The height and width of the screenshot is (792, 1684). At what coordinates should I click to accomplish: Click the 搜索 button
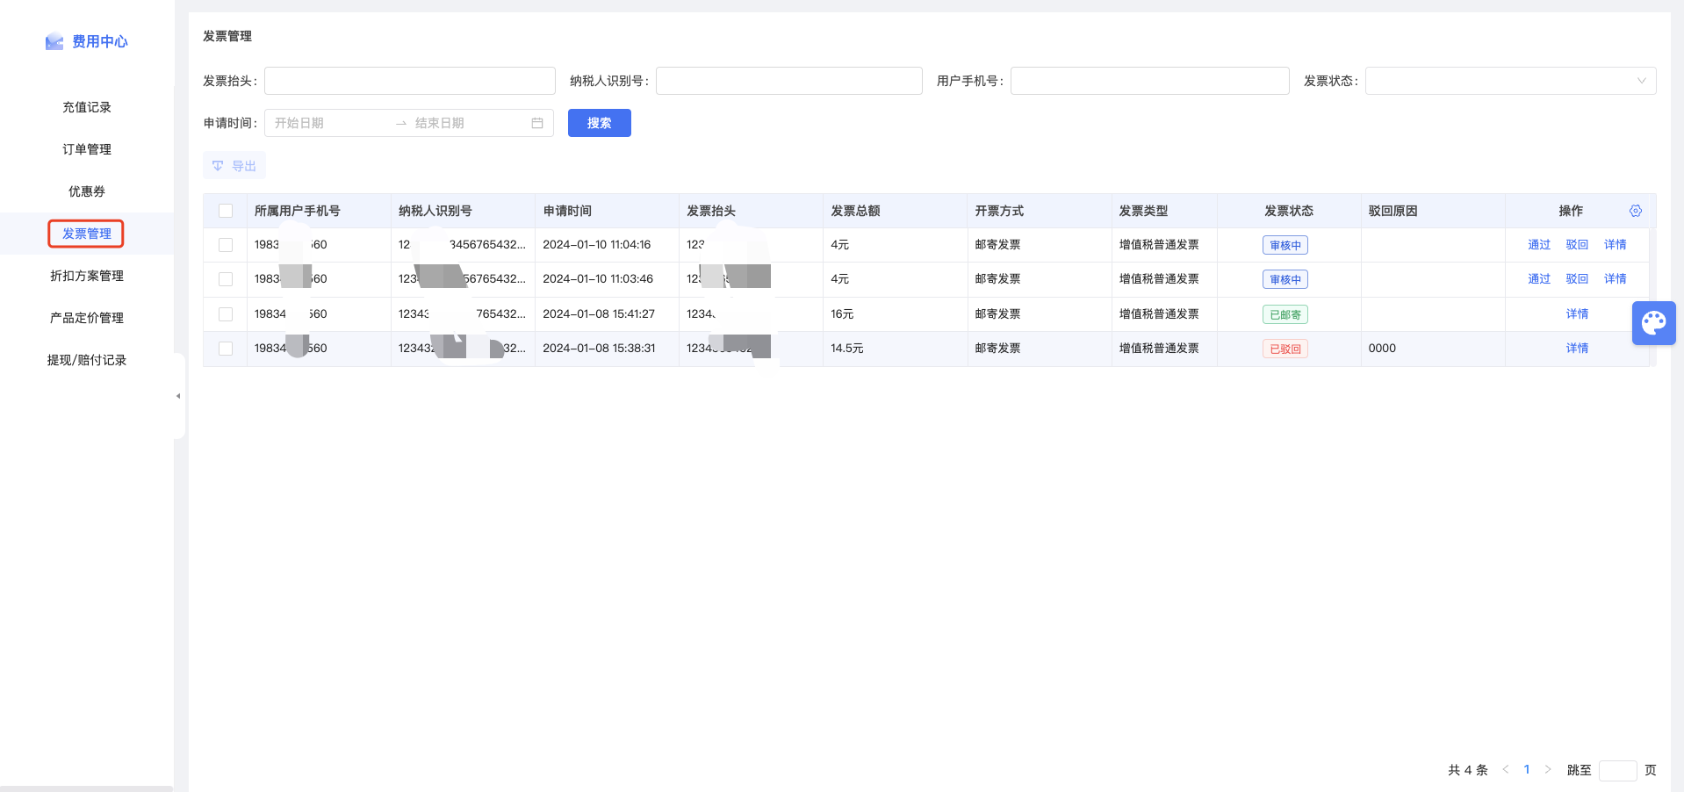click(x=600, y=123)
